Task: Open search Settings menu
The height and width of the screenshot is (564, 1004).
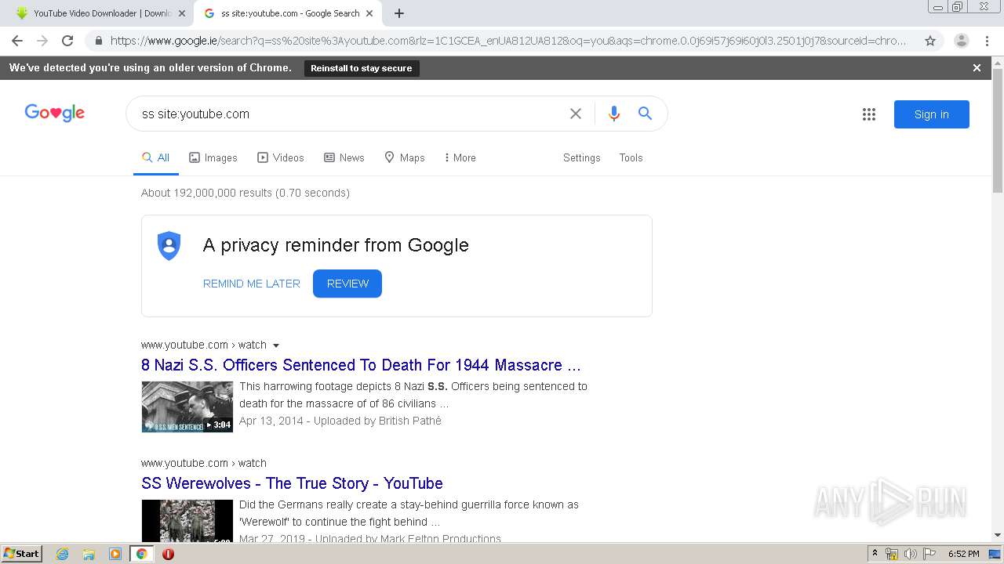Action: coord(582,157)
